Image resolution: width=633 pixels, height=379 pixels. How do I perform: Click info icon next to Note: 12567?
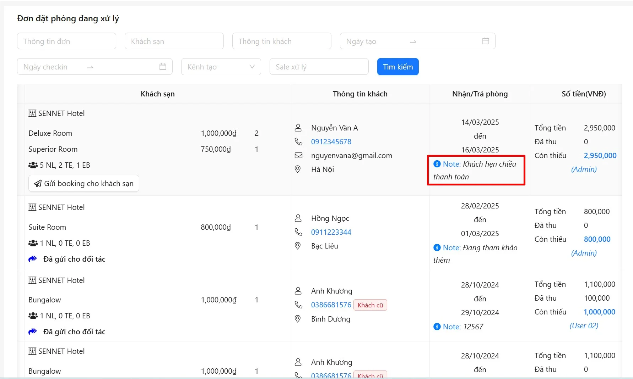point(437,327)
